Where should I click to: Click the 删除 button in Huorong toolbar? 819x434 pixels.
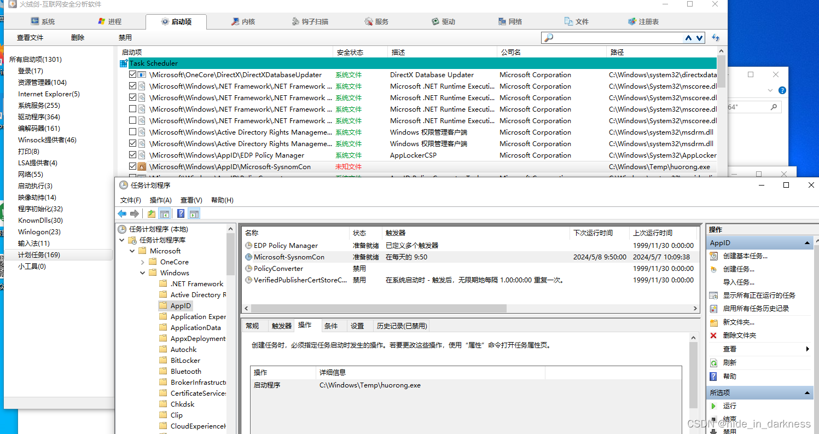[78, 38]
